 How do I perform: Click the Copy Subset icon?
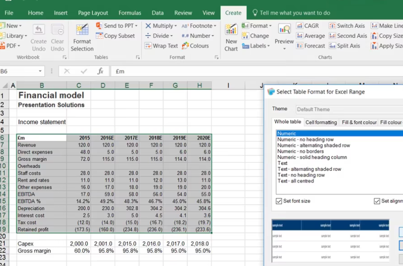point(99,36)
